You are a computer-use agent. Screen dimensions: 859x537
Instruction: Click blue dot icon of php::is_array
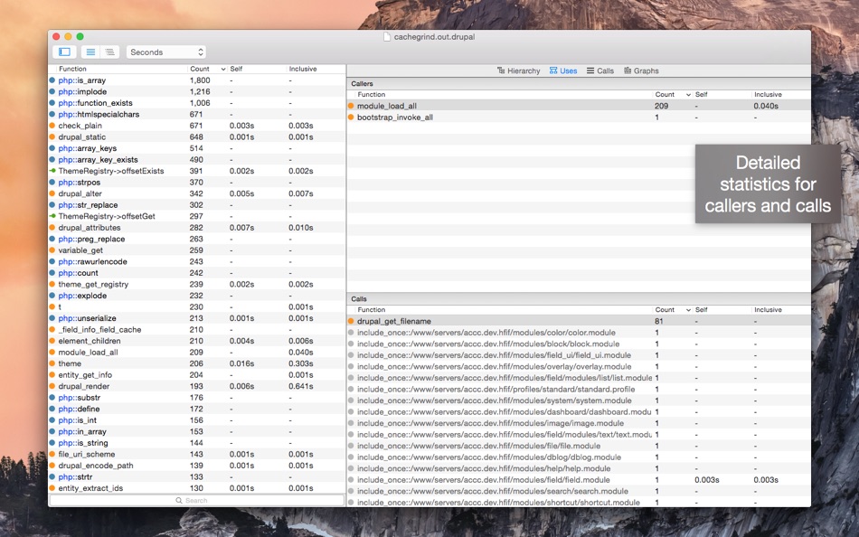(52, 80)
